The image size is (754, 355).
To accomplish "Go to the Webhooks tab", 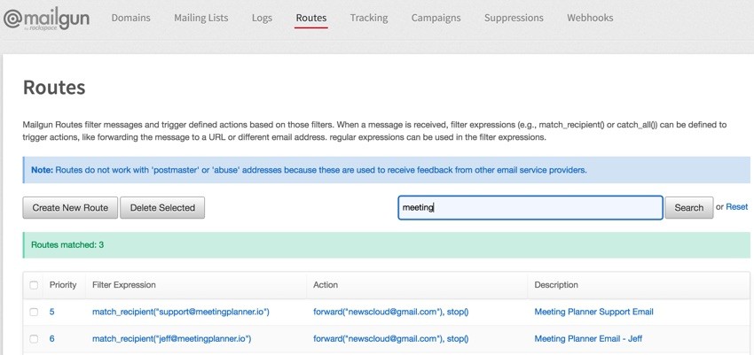I will pyautogui.click(x=590, y=18).
